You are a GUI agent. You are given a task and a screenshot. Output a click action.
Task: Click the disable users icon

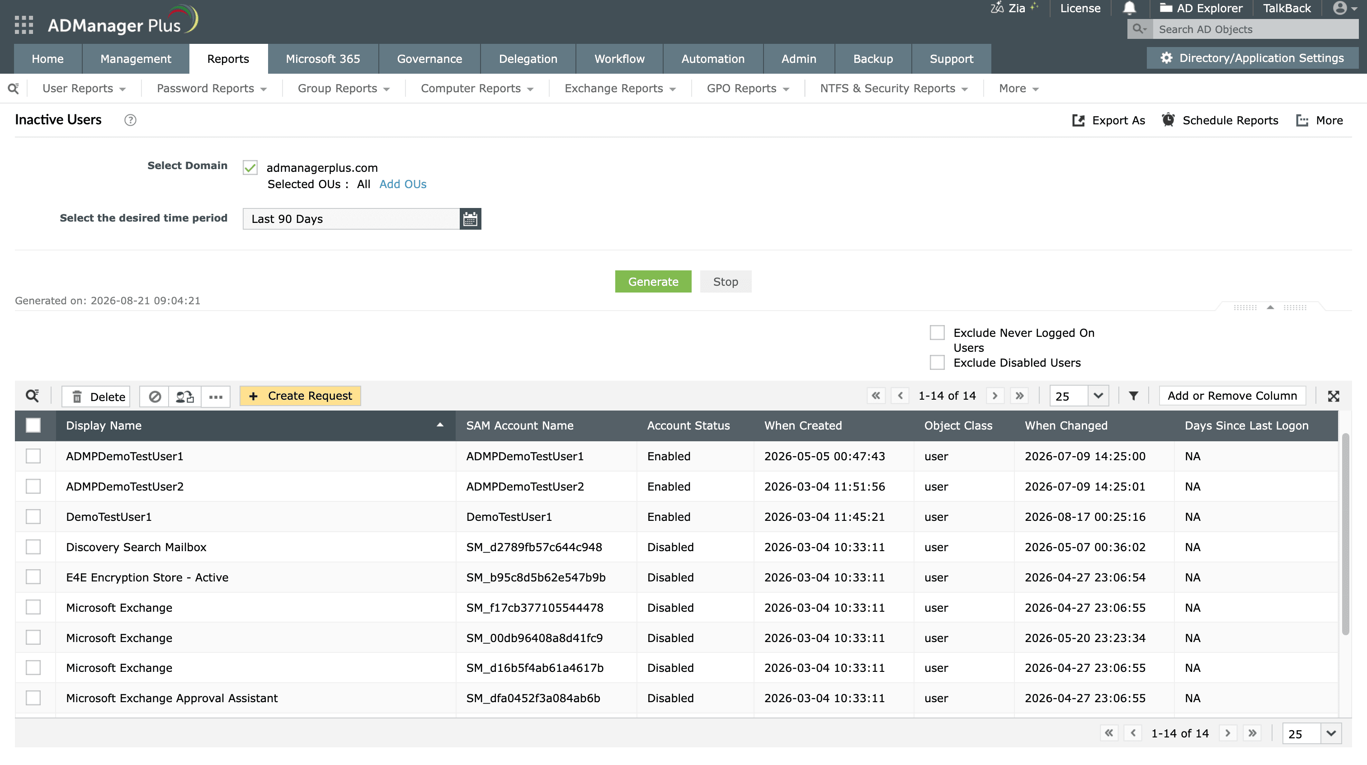155,397
